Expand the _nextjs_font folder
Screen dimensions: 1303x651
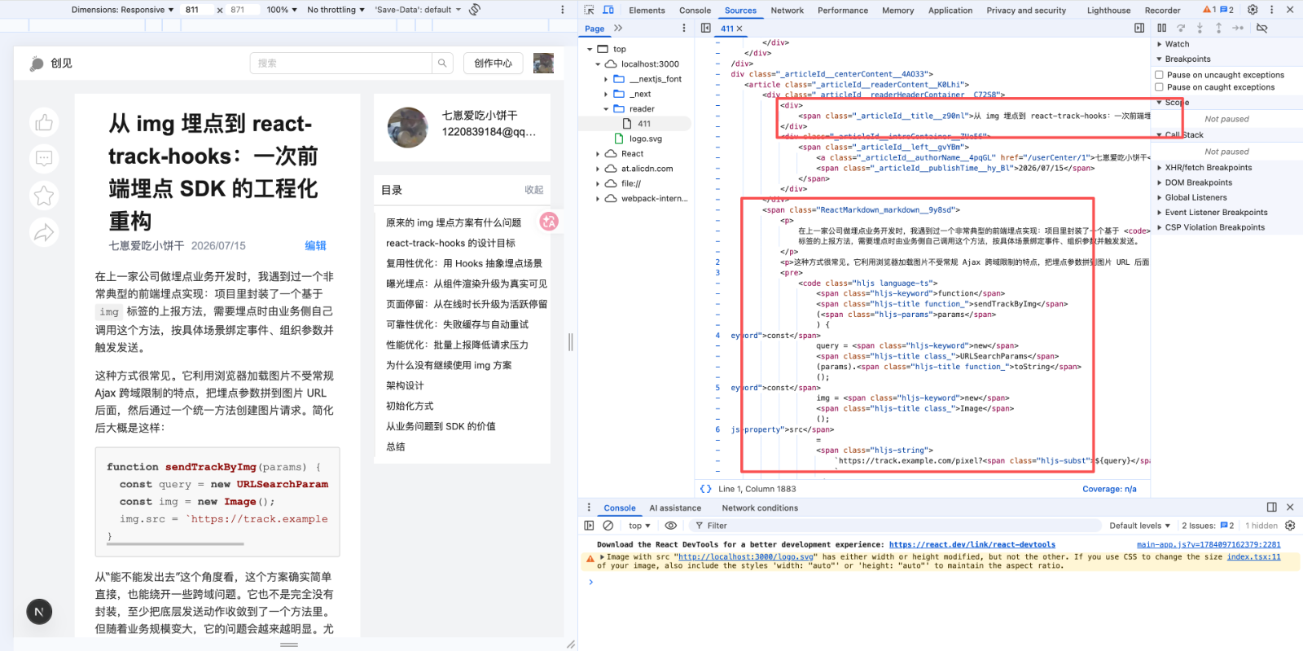tap(606, 79)
